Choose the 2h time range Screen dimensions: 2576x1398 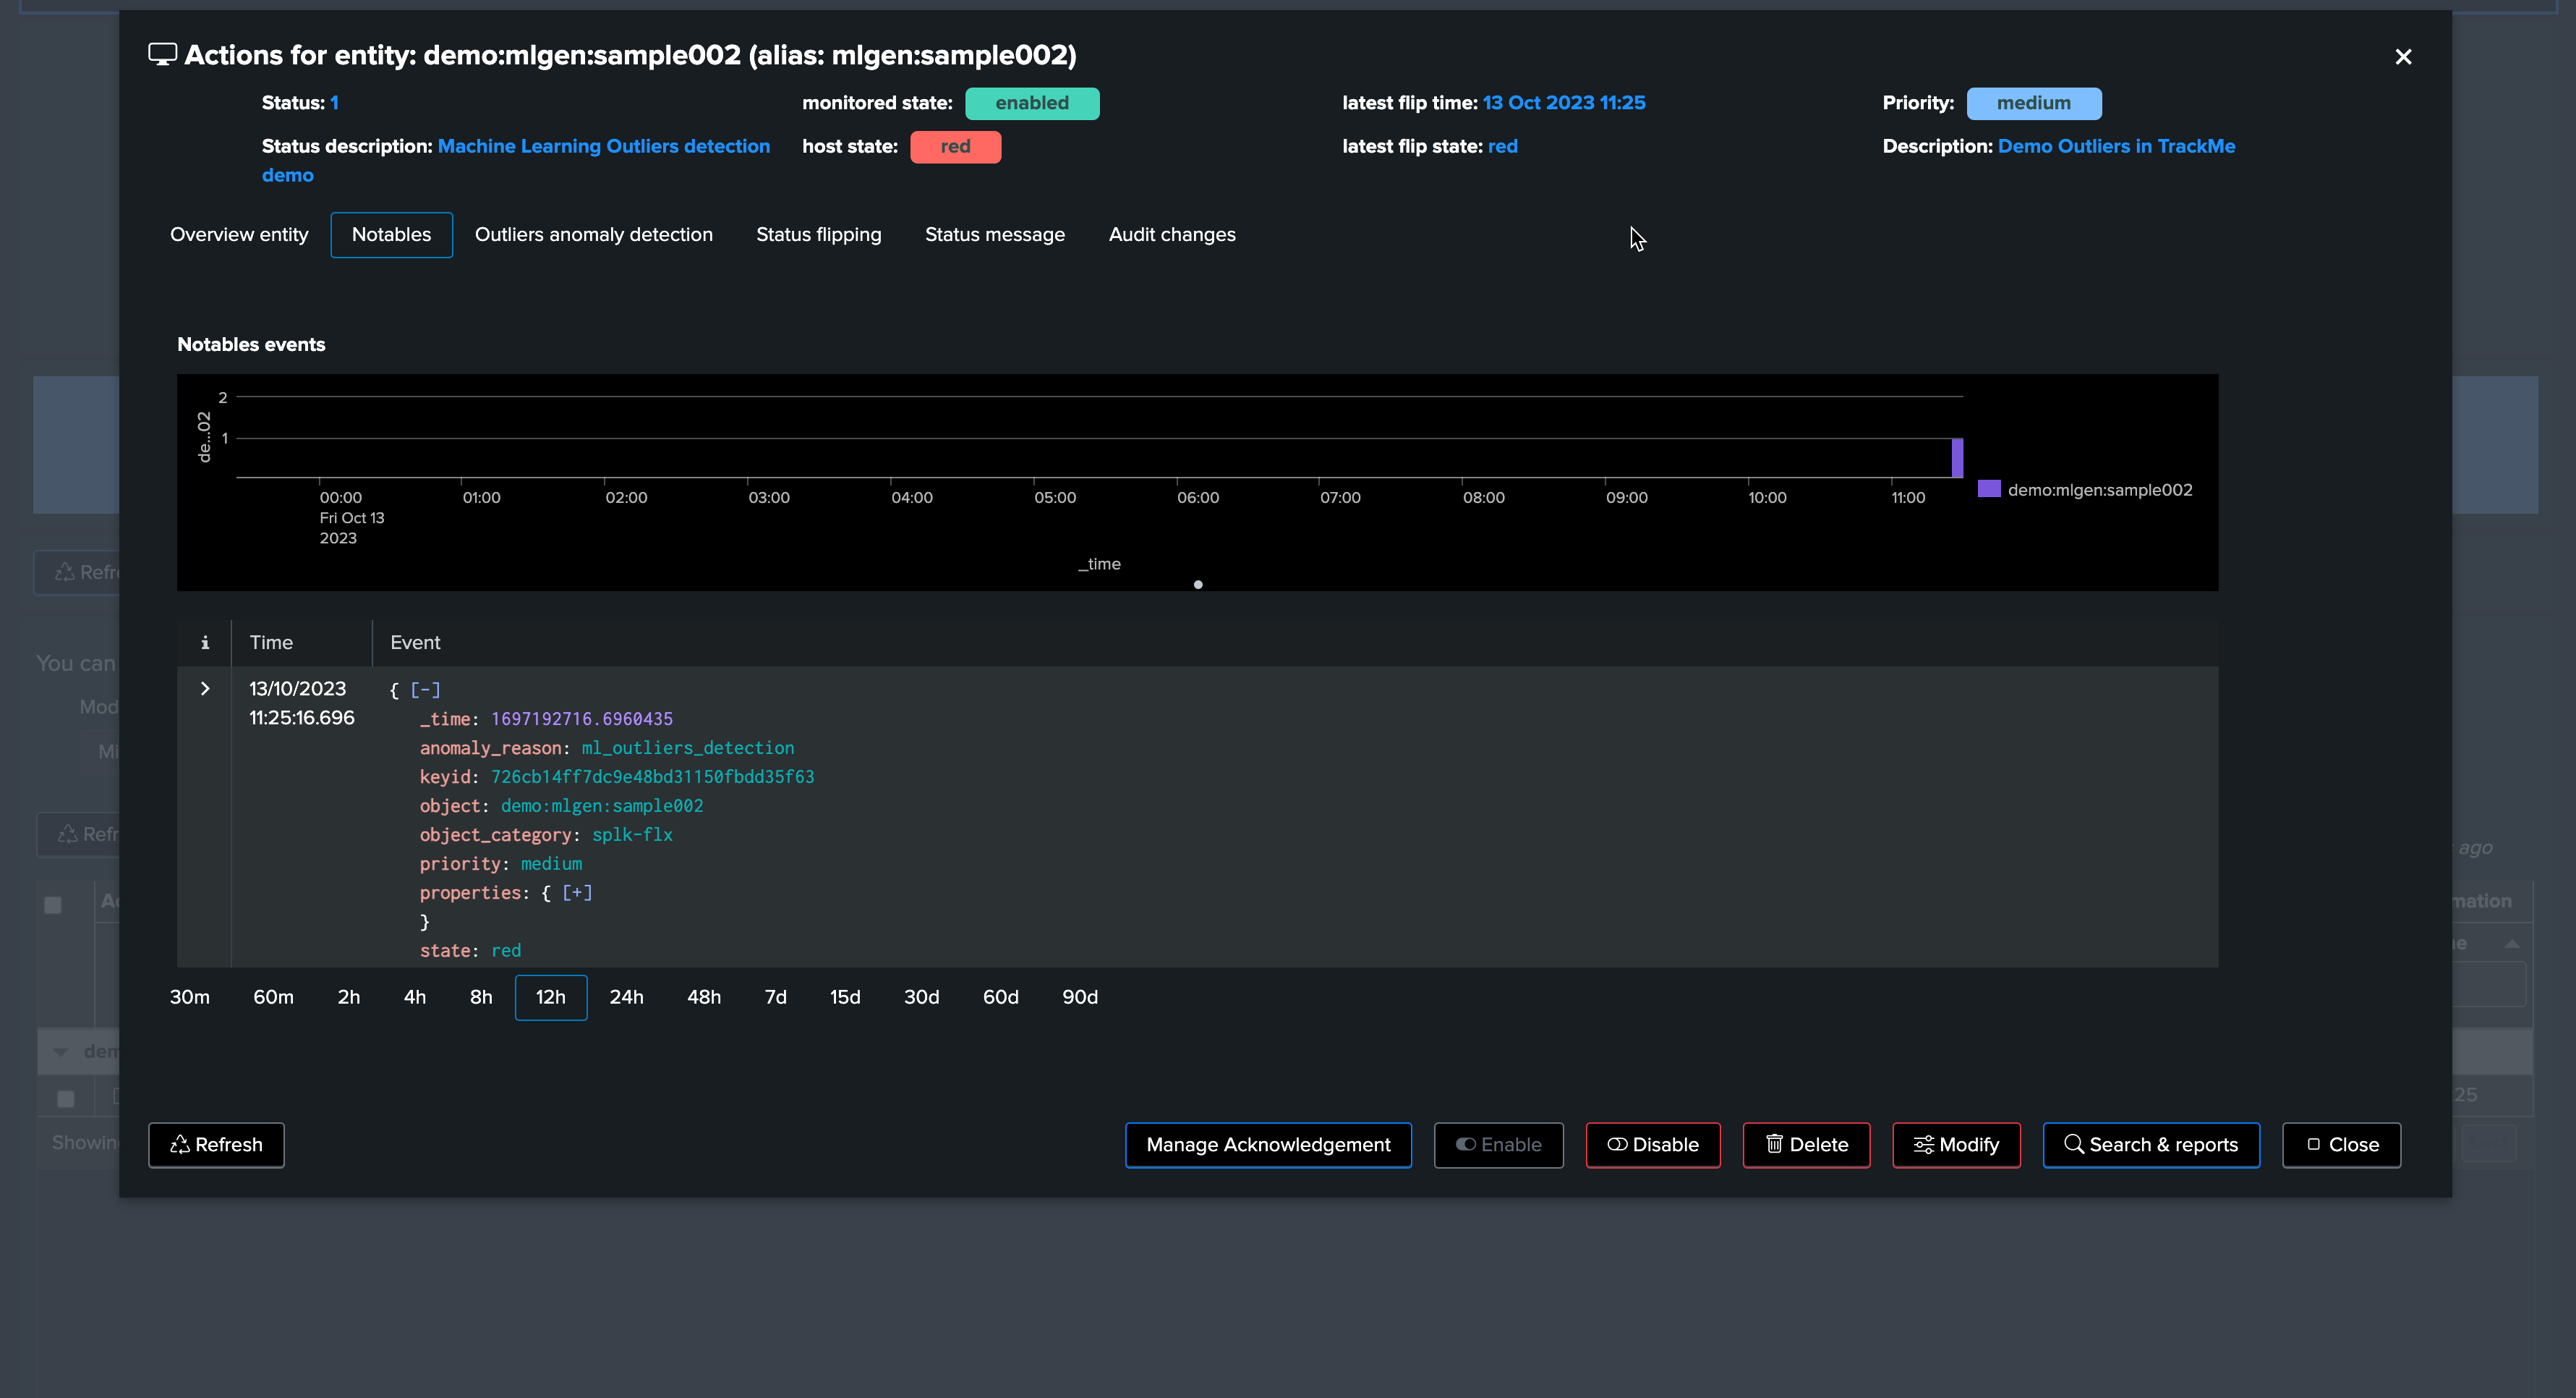pos(349,996)
